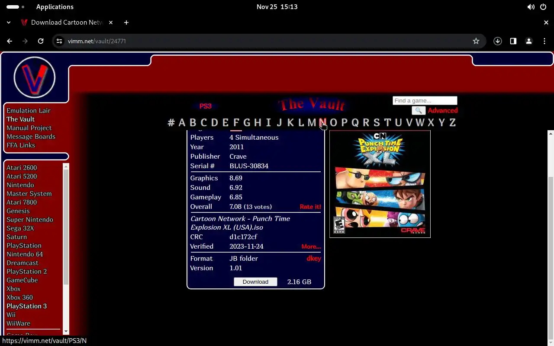Select Dreamcast in the system list
The height and width of the screenshot is (346, 554).
tap(23, 263)
